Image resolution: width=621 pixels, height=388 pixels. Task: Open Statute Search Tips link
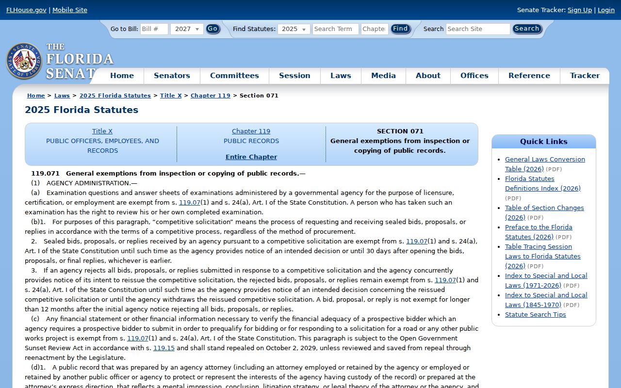pos(536,315)
